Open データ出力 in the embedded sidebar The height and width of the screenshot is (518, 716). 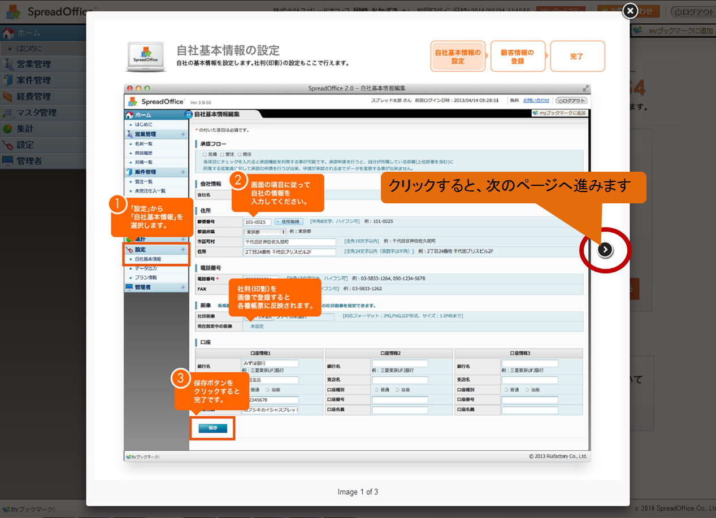pyautogui.click(x=145, y=268)
